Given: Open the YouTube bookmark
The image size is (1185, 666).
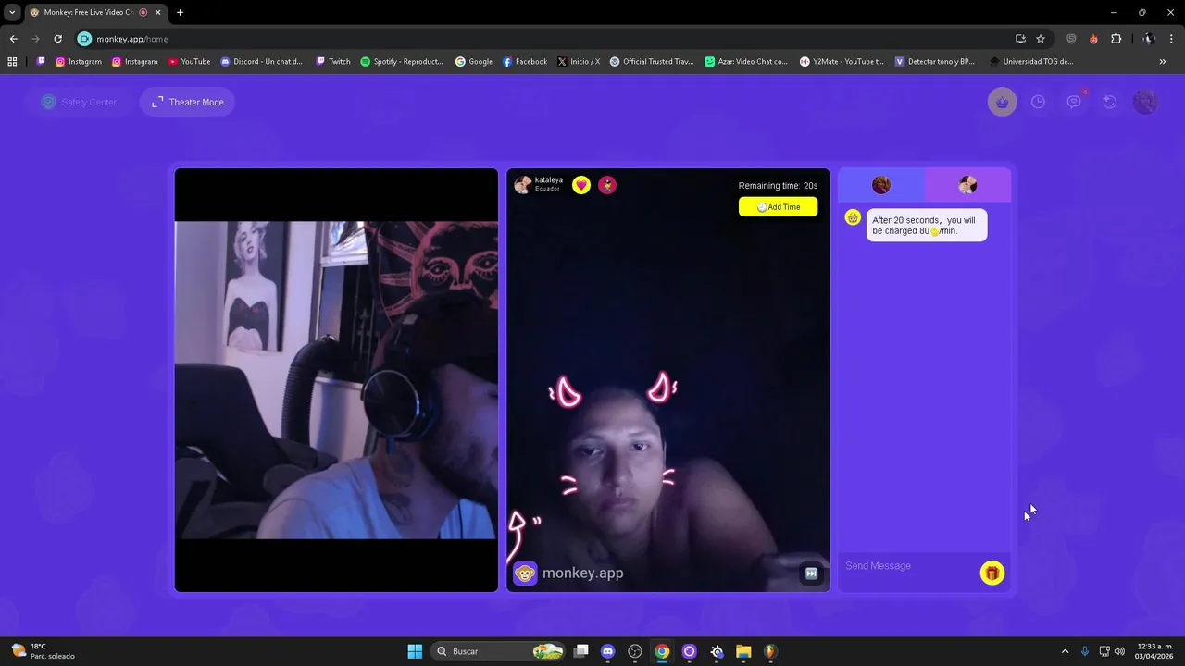Looking at the screenshot, I should (x=189, y=62).
